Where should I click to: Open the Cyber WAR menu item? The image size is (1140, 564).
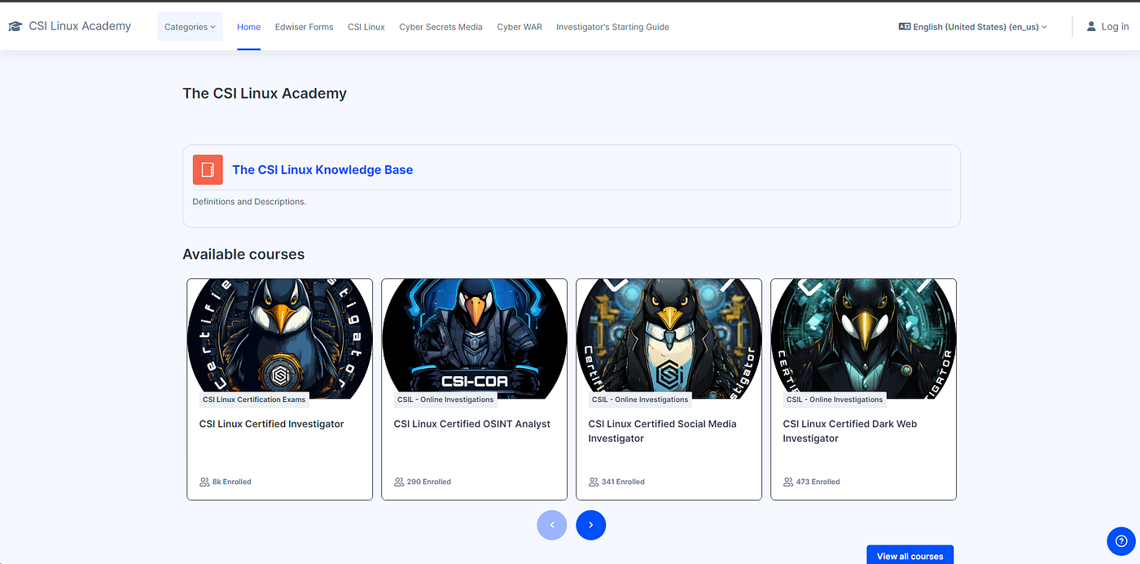click(x=520, y=27)
